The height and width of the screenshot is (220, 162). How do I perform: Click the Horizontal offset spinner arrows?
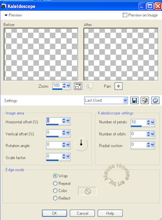point(64,121)
